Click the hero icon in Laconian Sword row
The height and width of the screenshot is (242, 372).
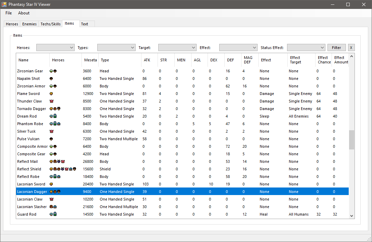(x=51, y=184)
